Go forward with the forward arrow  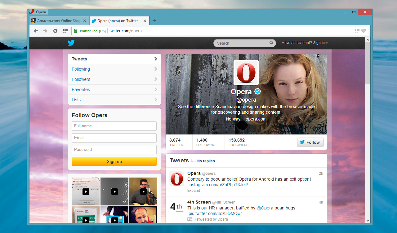point(45,31)
